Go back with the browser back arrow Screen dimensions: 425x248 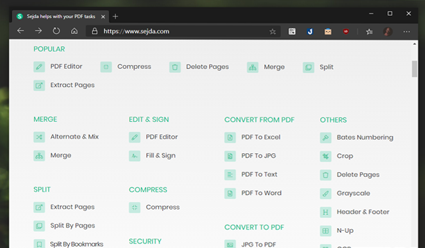pyautogui.click(x=21, y=31)
